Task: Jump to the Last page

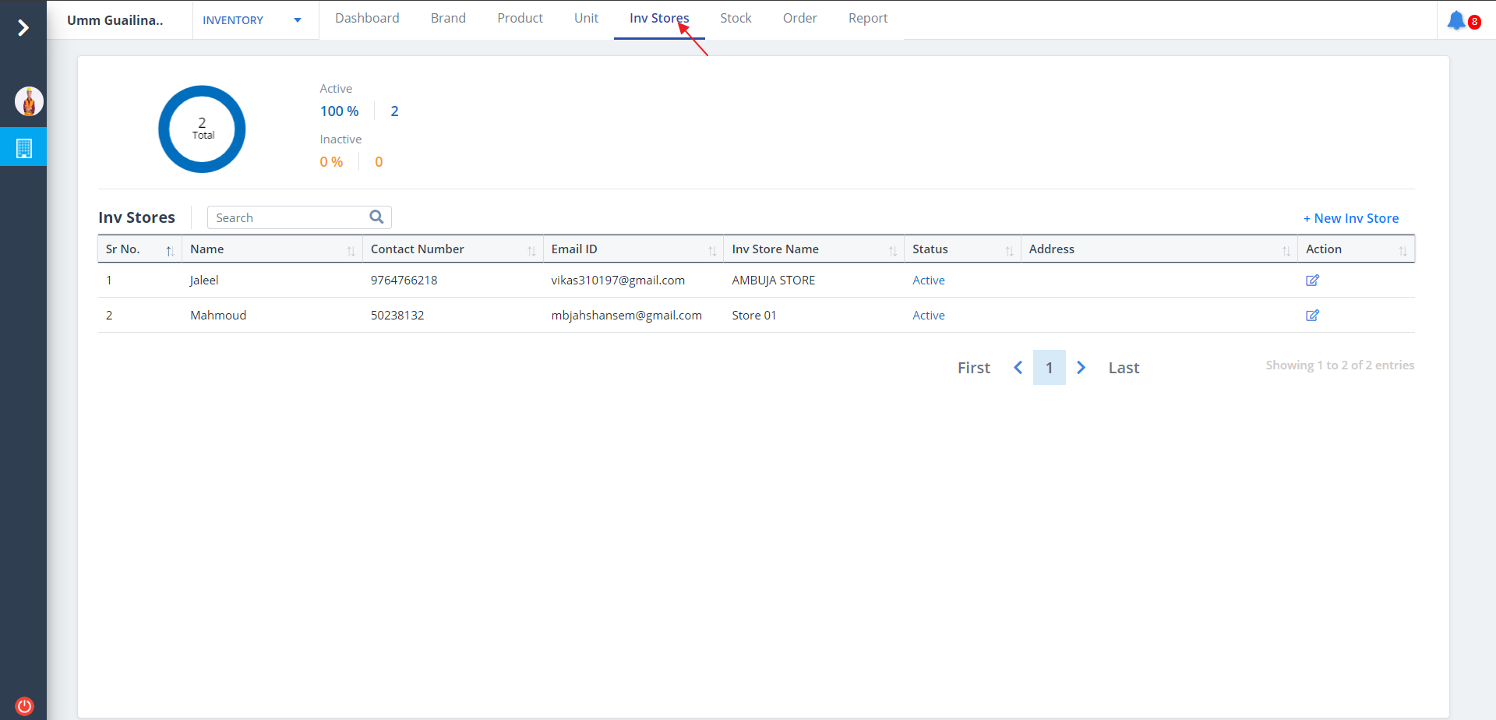Action: point(1124,368)
